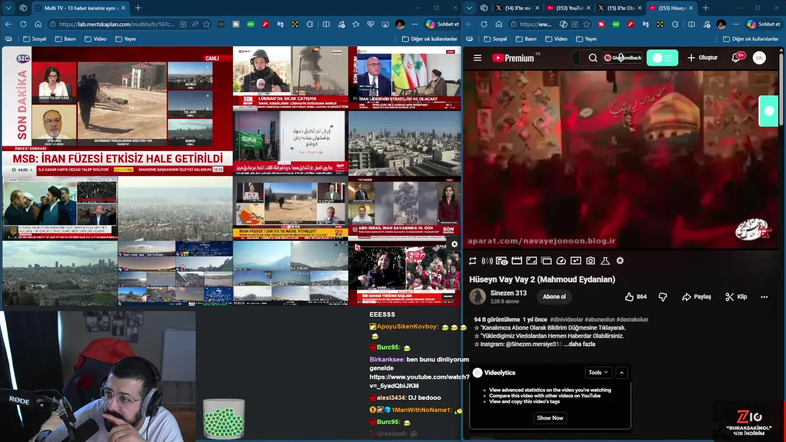Favorite the page via the left browser's star
786x442 pixels.
click(206, 24)
